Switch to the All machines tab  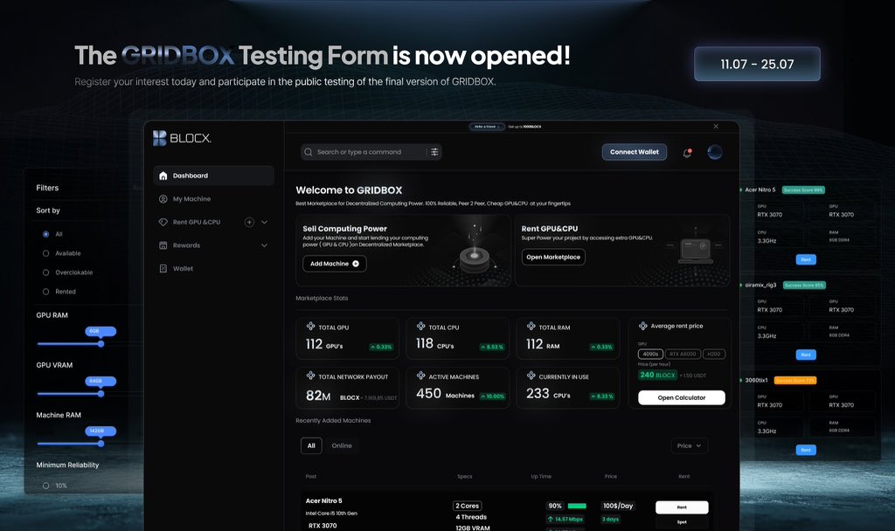point(311,445)
